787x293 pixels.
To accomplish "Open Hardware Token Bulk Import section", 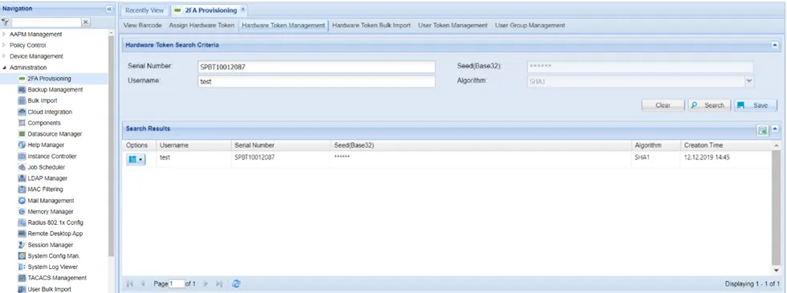I will (x=371, y=25).
